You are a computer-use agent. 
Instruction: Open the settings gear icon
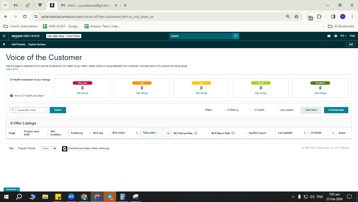pyautogui.click(x=336, y=36)
